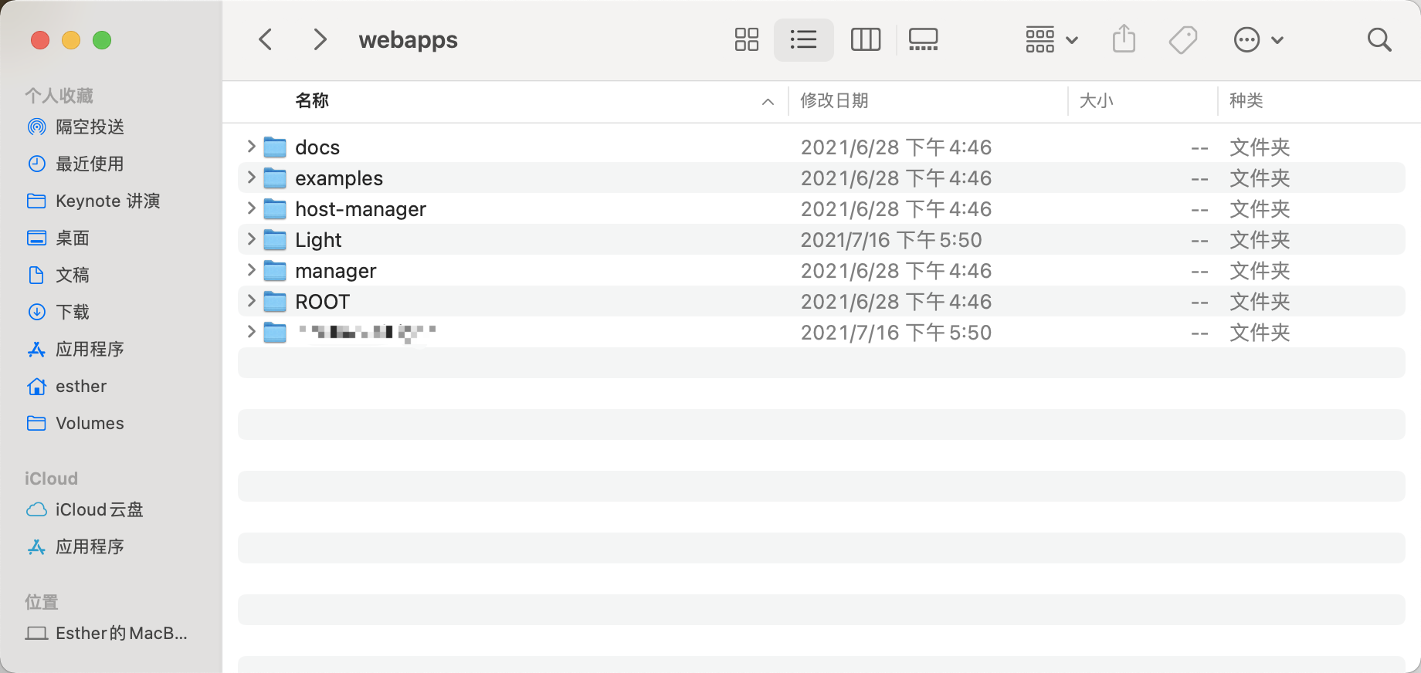The height and width of the screenshot is (673, 1421).
Task: Sort by 名称 column header
Action: click(x=312, y=100)
